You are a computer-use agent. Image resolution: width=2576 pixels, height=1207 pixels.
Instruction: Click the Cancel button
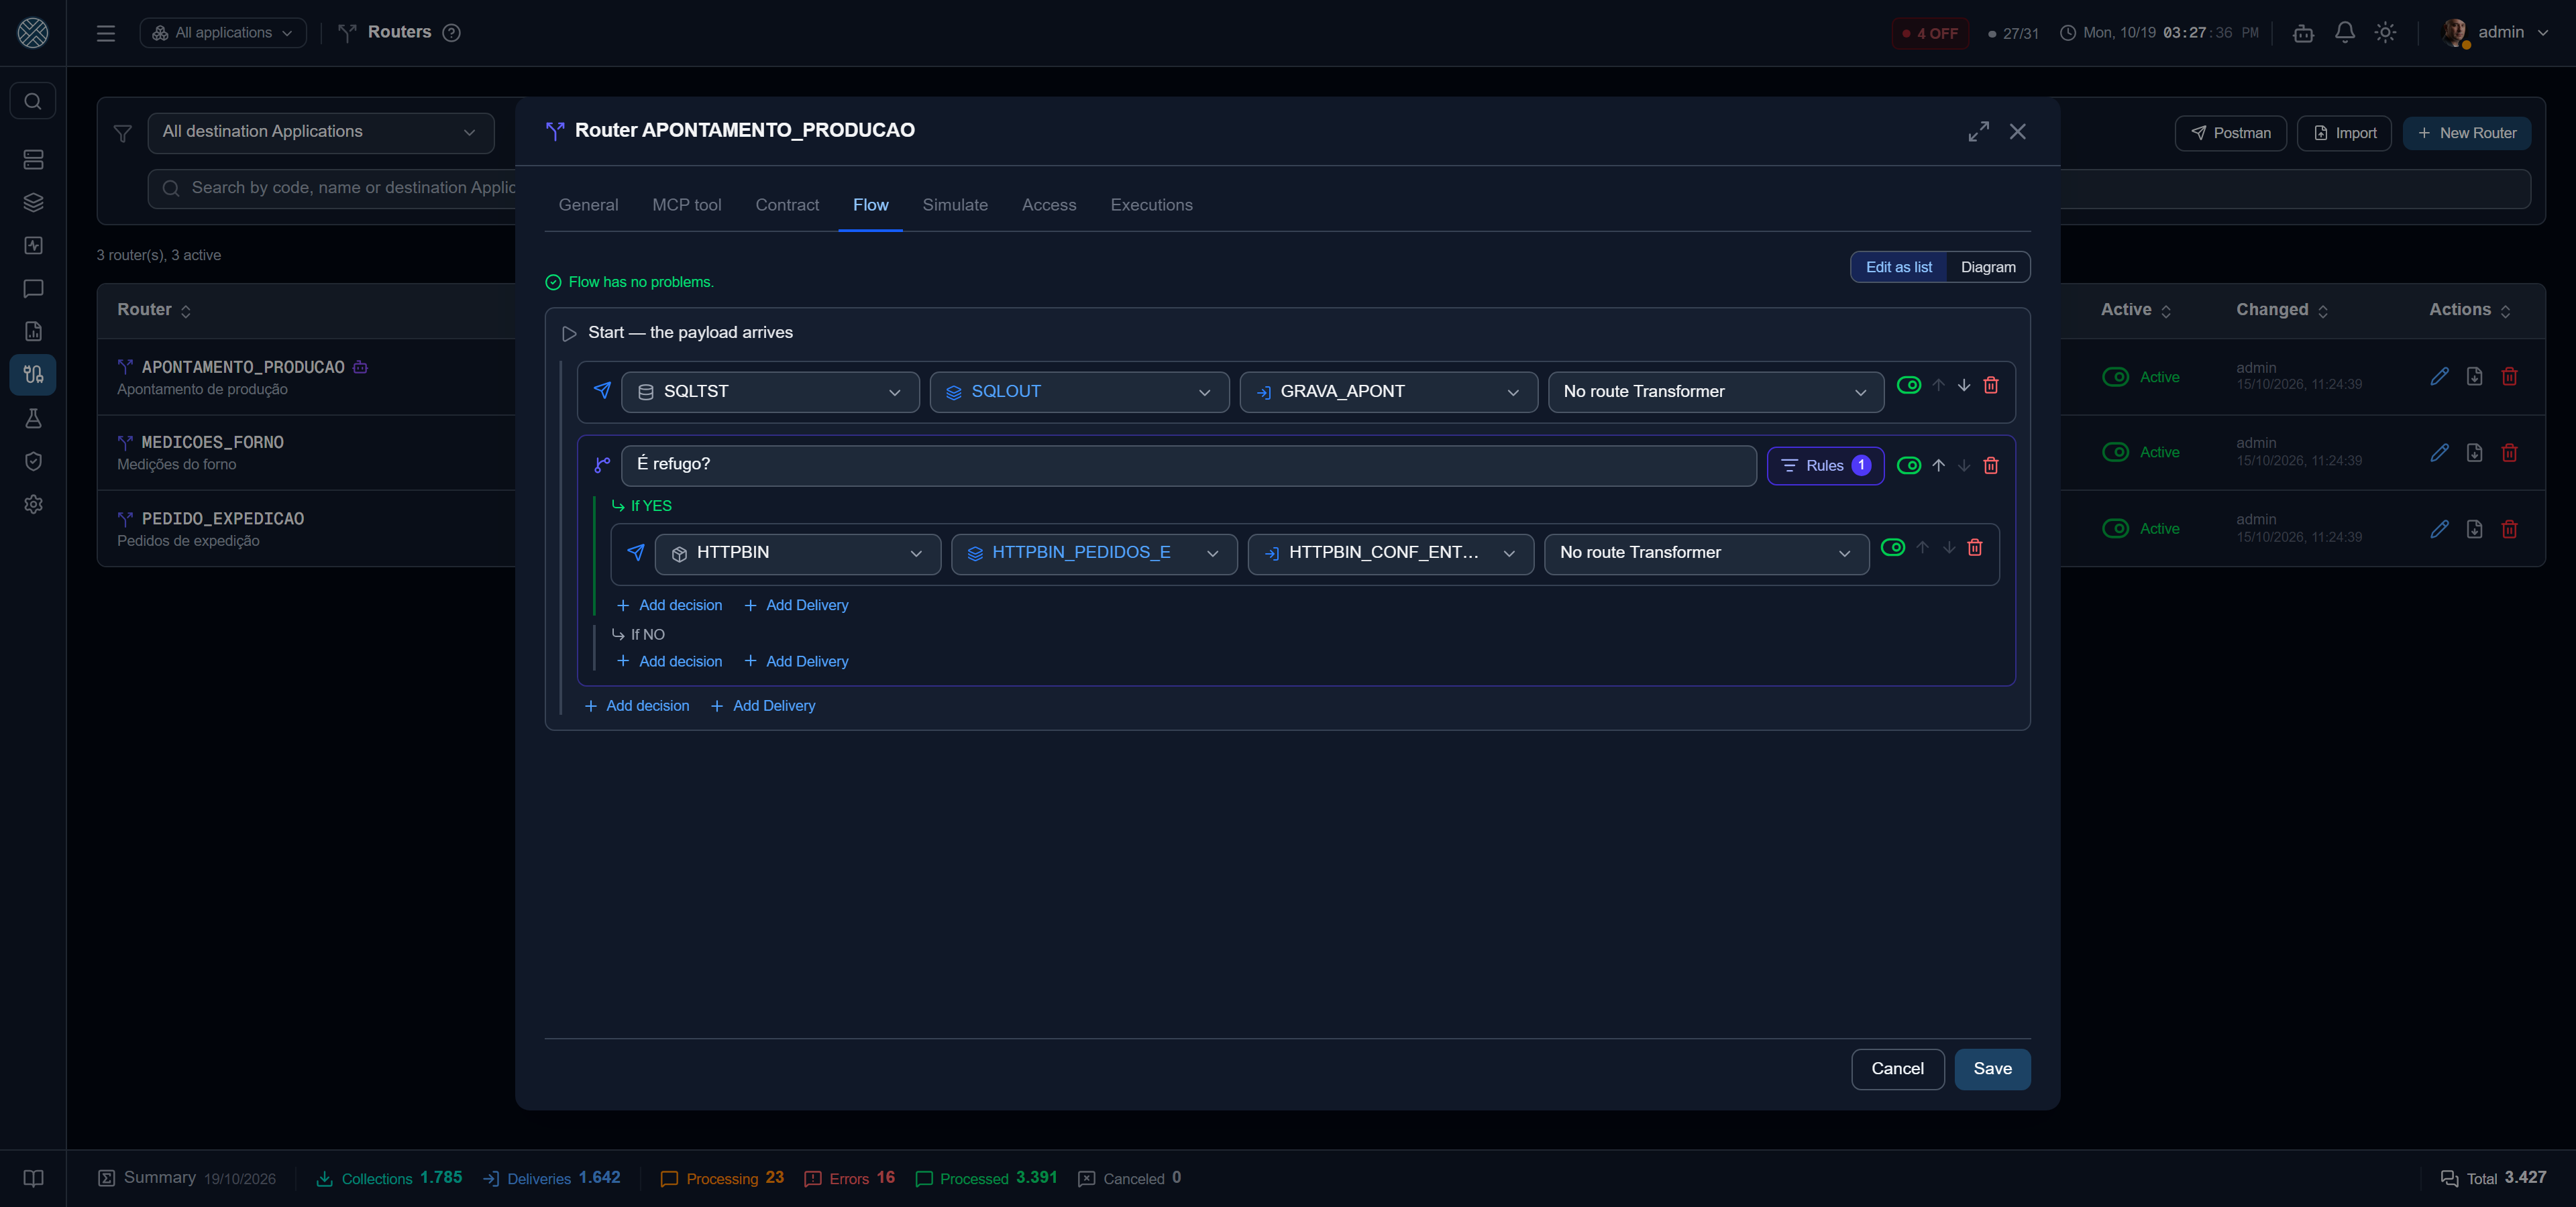(x=1897, y=1069)
